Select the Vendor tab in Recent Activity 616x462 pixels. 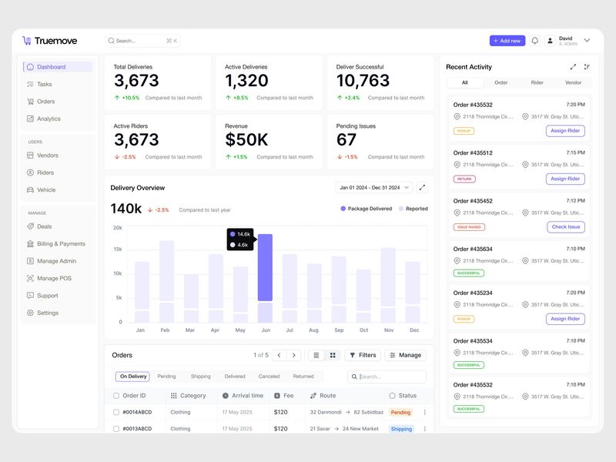[x=574, y=82]
